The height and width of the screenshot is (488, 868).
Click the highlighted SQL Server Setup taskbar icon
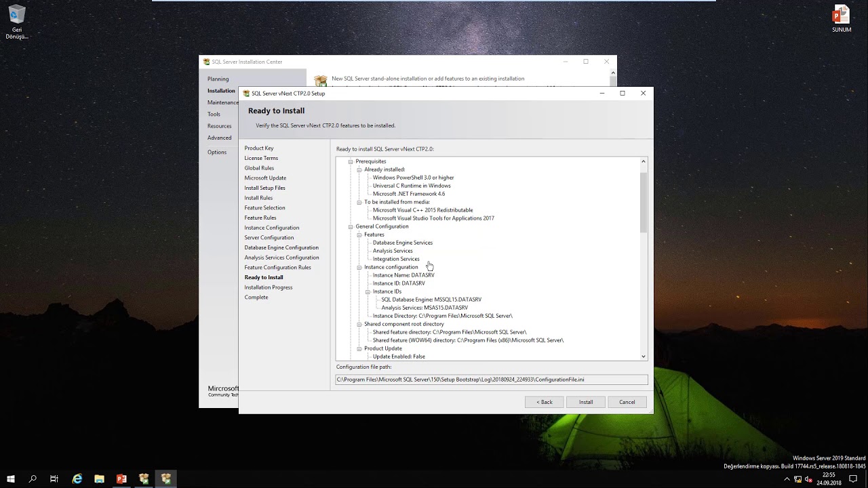point(166,479)
